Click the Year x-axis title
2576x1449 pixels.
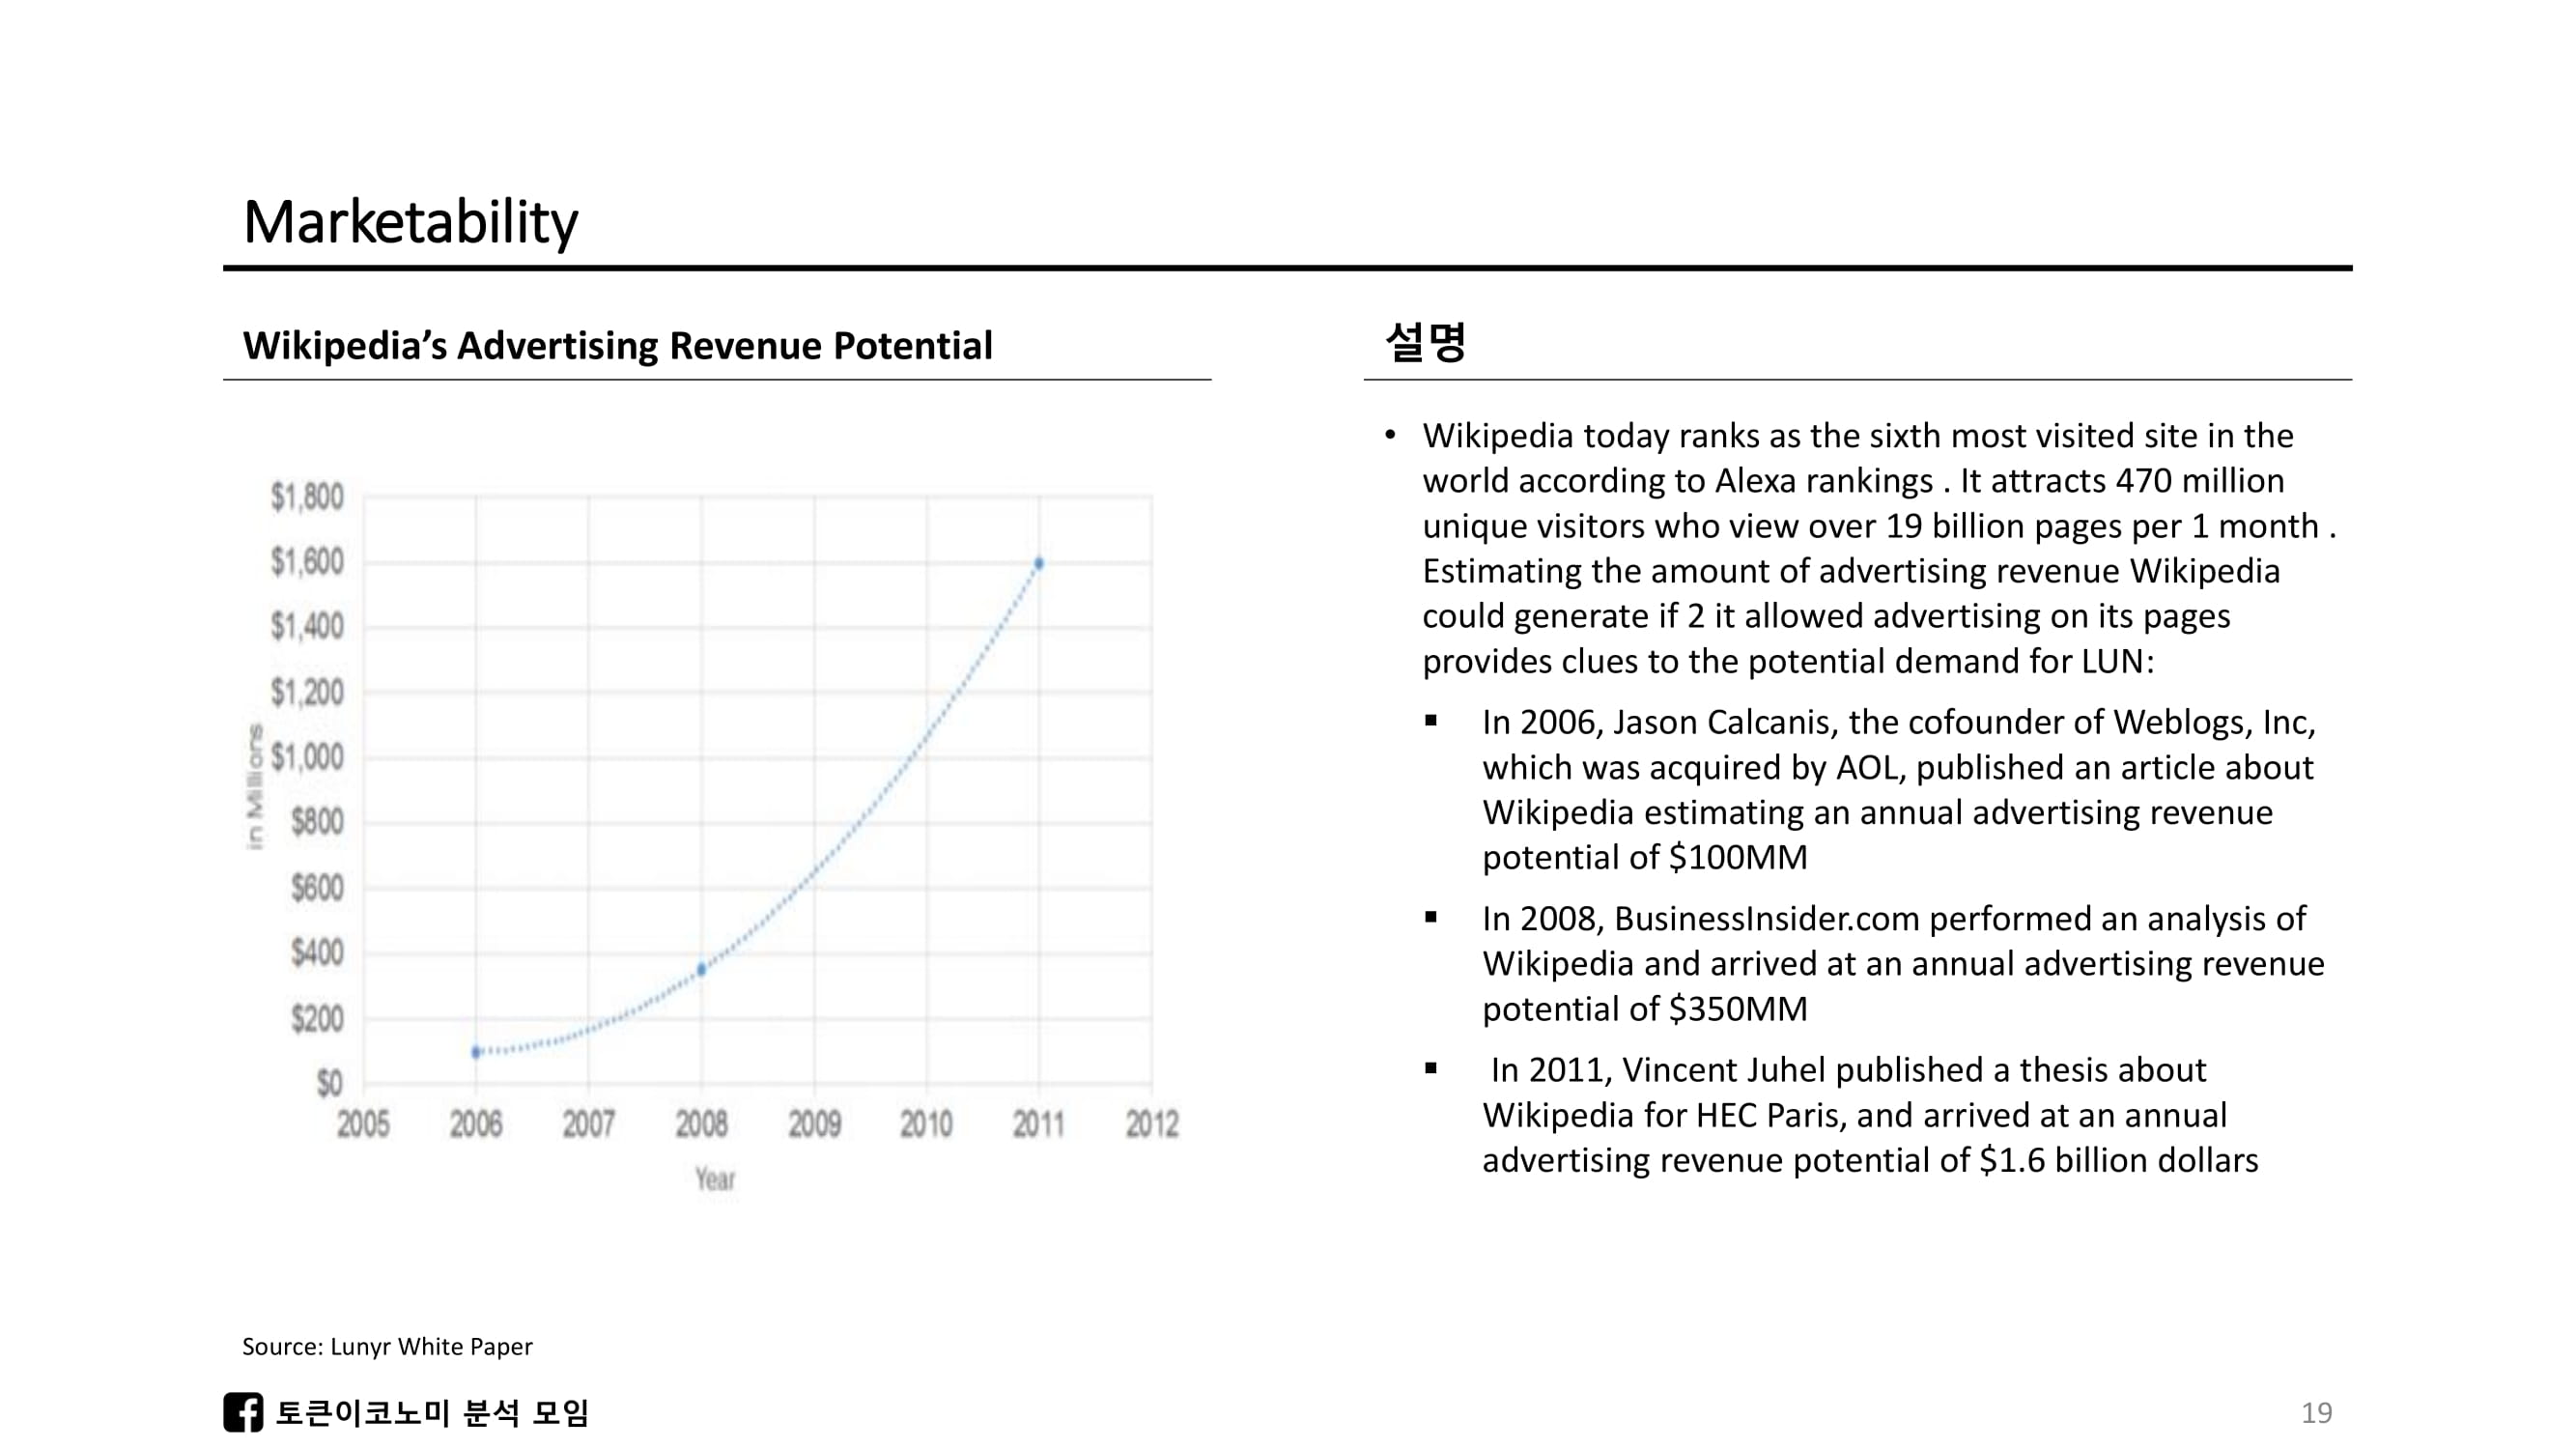[x=715, y=1179]
